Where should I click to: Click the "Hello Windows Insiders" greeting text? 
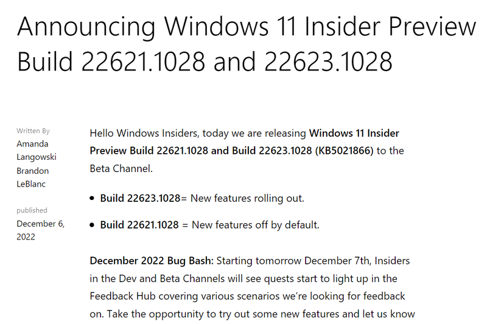145,133
